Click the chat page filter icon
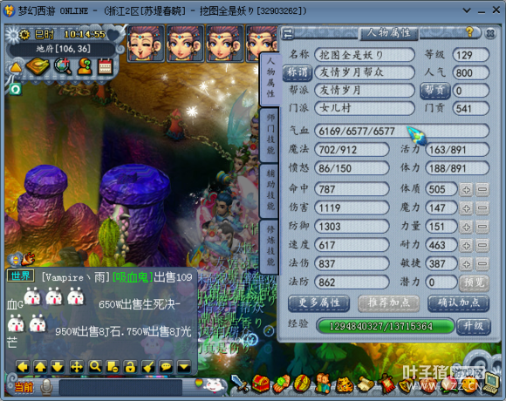The width and height of the screenshot is (506, 401). tap(113, 367)
